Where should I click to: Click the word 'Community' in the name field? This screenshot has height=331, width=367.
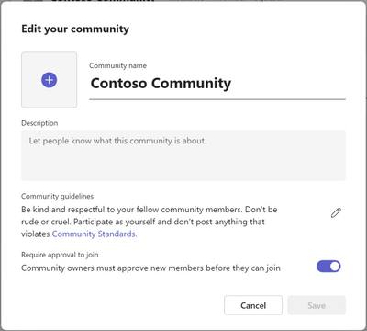click(192, 84)
